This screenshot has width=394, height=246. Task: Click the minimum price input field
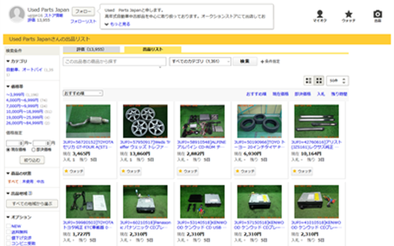(15, 143)
